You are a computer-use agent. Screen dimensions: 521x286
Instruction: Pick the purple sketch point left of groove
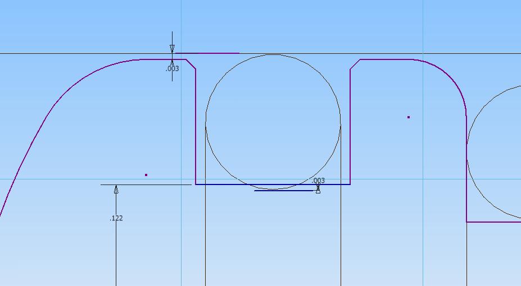click(x=146, y=175)
